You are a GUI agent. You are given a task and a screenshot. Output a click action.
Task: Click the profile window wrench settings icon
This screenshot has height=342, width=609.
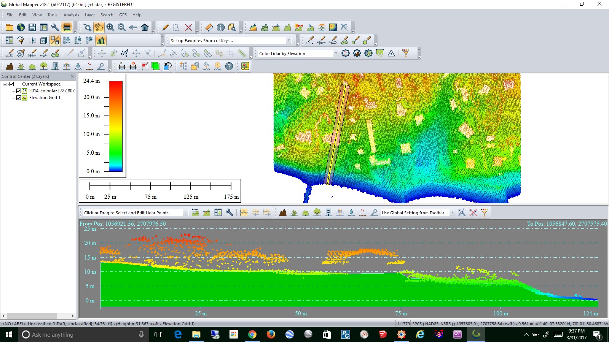[230, 213]
